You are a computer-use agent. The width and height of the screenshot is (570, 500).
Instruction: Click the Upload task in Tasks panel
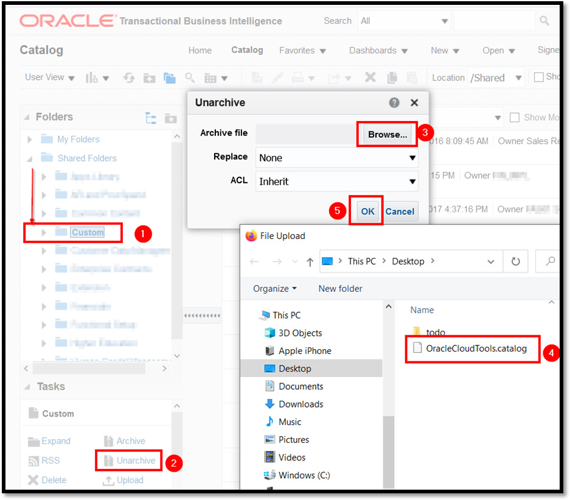pyautogui.click(x=123, y=480)
